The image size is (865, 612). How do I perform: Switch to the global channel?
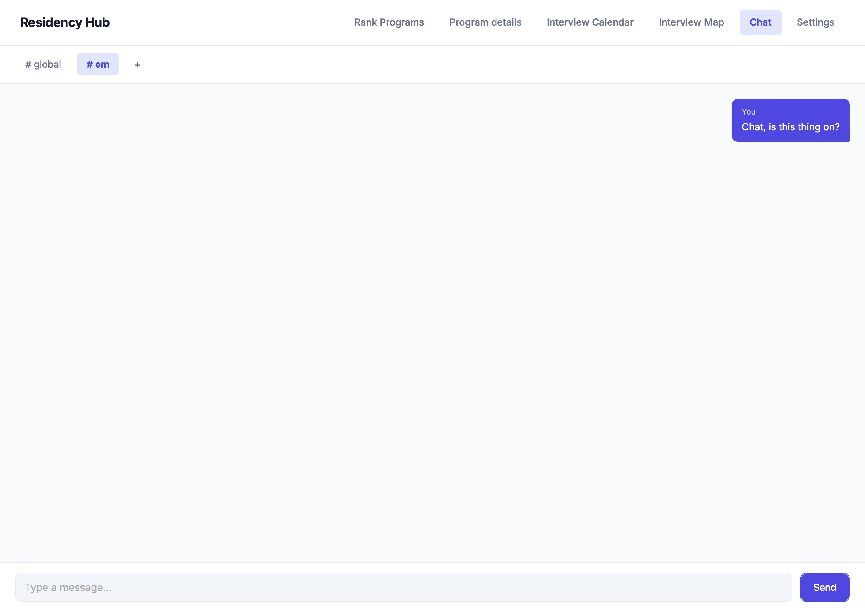point(43,64)
